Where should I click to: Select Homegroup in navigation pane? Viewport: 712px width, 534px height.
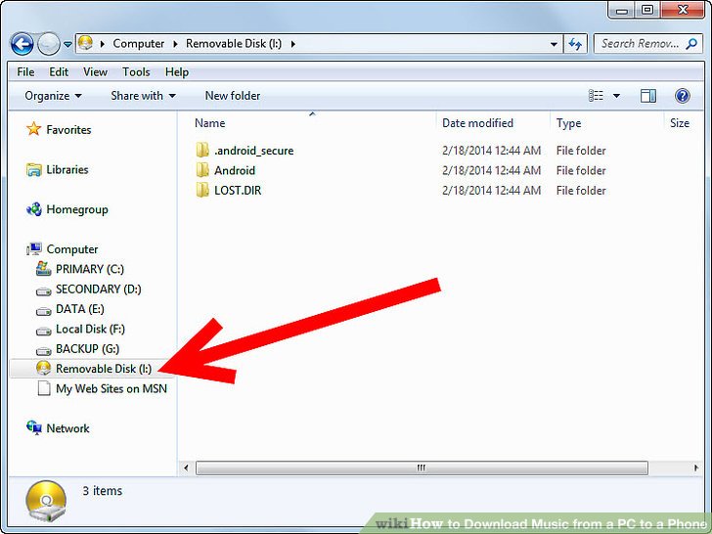tap(77, 209)
